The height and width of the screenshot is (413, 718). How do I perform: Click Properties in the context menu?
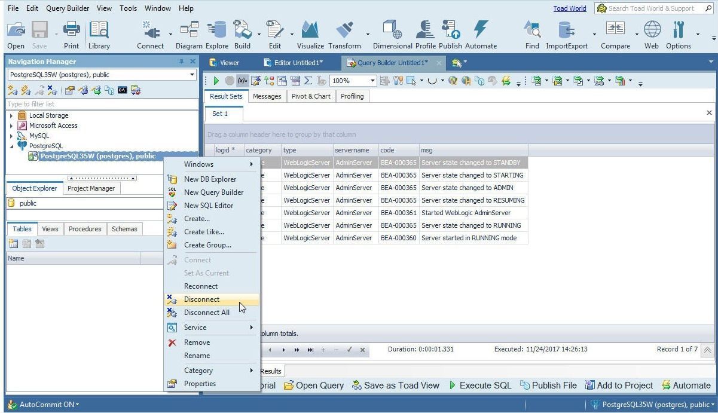pyautogui.click(x=212, y=384)
